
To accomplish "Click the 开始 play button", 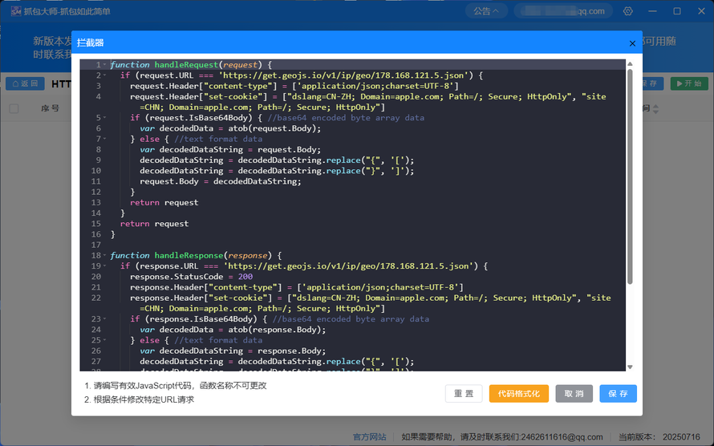I will (689, 83).
